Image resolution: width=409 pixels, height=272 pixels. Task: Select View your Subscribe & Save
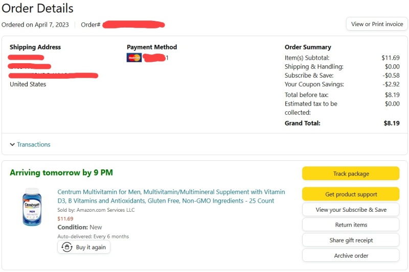(351, 210)
